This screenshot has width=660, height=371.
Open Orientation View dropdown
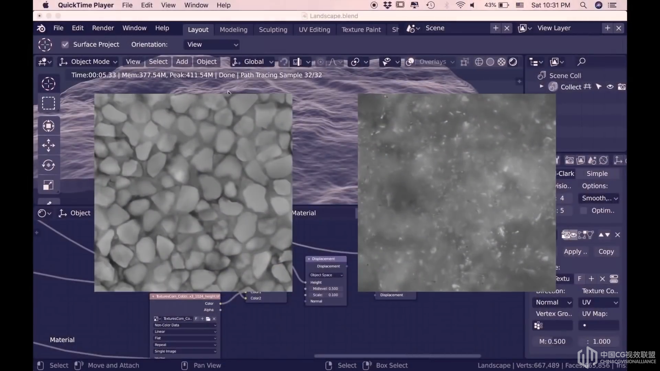pyautogui.click(x=212, y=44)
